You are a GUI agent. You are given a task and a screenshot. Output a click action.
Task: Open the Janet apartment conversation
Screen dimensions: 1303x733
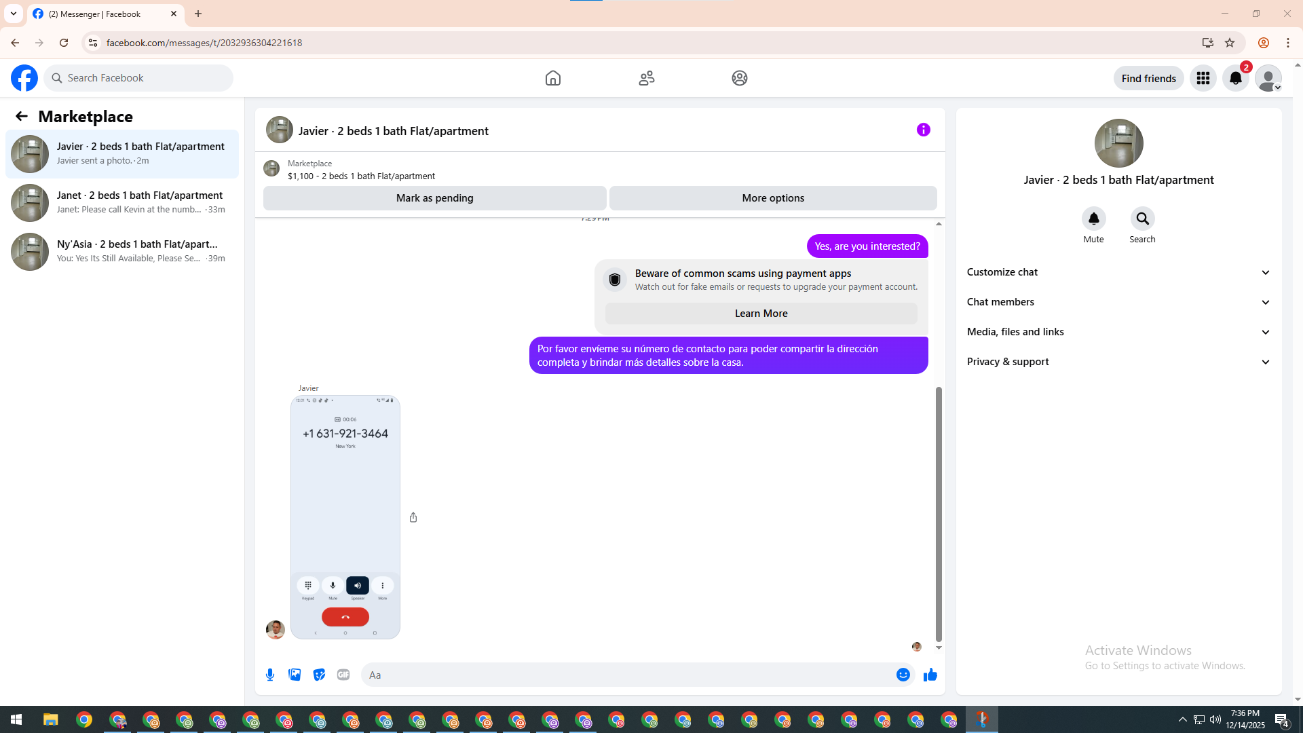pyautogui.click(x=122, y=202)
